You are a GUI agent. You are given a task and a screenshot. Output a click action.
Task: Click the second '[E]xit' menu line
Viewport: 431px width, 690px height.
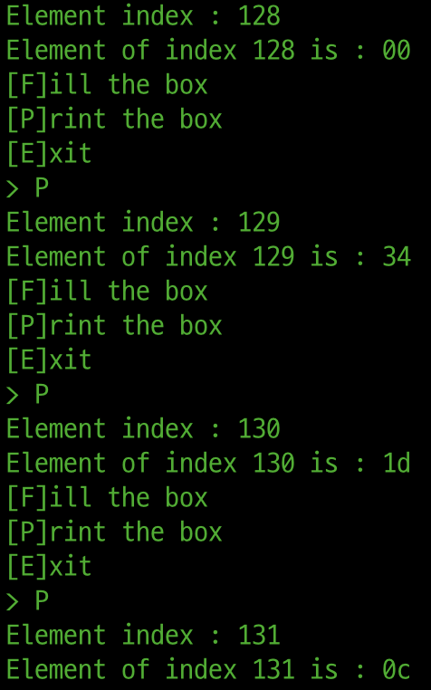pos(49,359)
